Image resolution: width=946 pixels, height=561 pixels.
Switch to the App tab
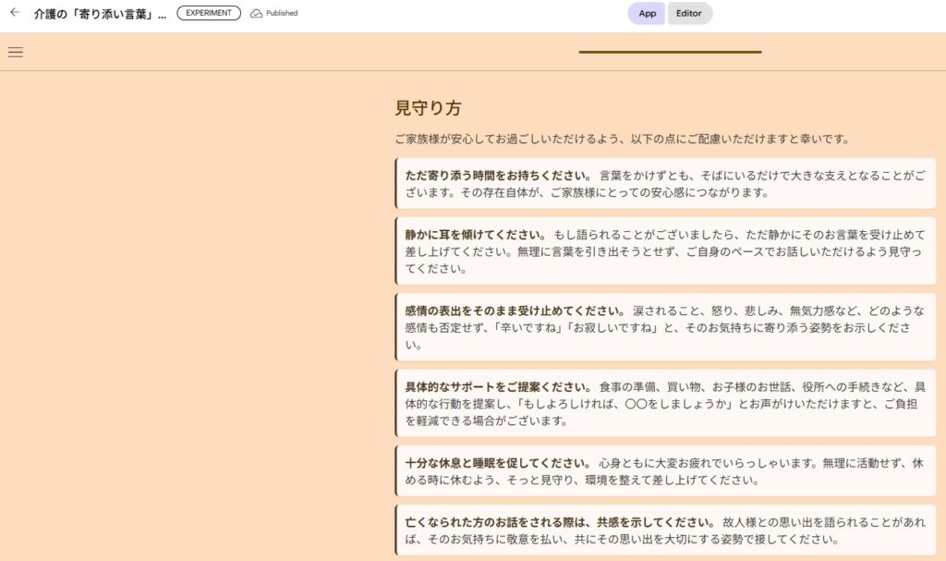(x=647, y=13)
